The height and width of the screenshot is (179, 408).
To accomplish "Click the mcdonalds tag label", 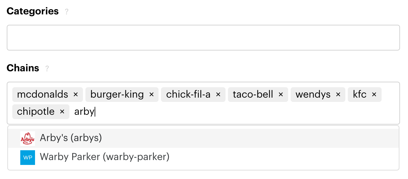I will click(x=43, y=95).
